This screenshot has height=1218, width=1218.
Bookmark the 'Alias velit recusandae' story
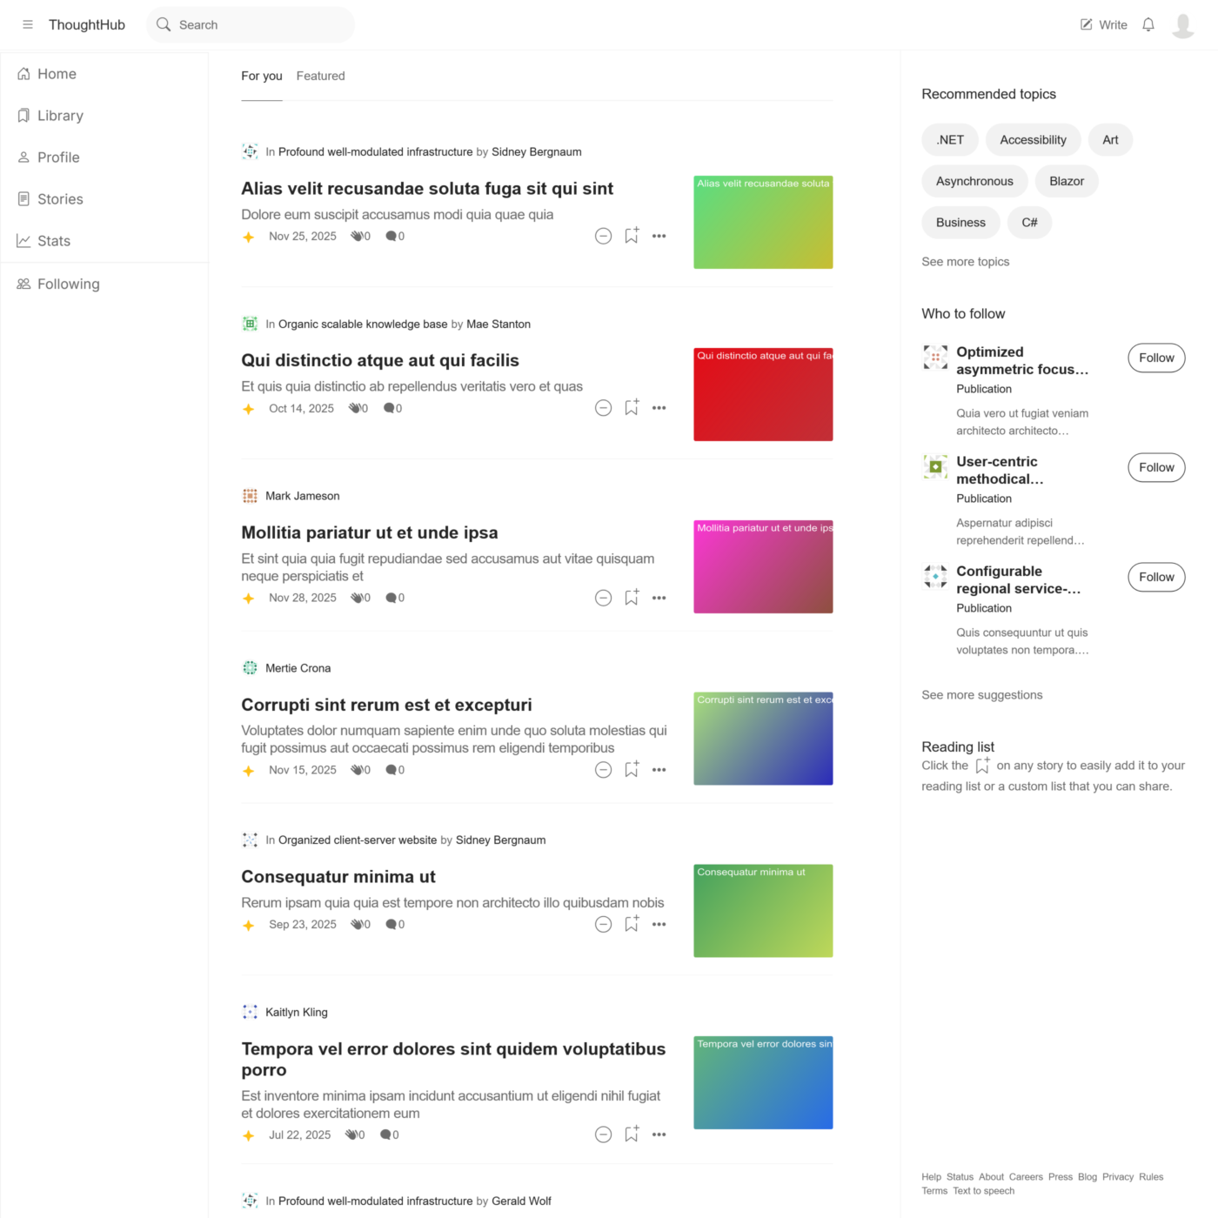click(x=632, y=236)
